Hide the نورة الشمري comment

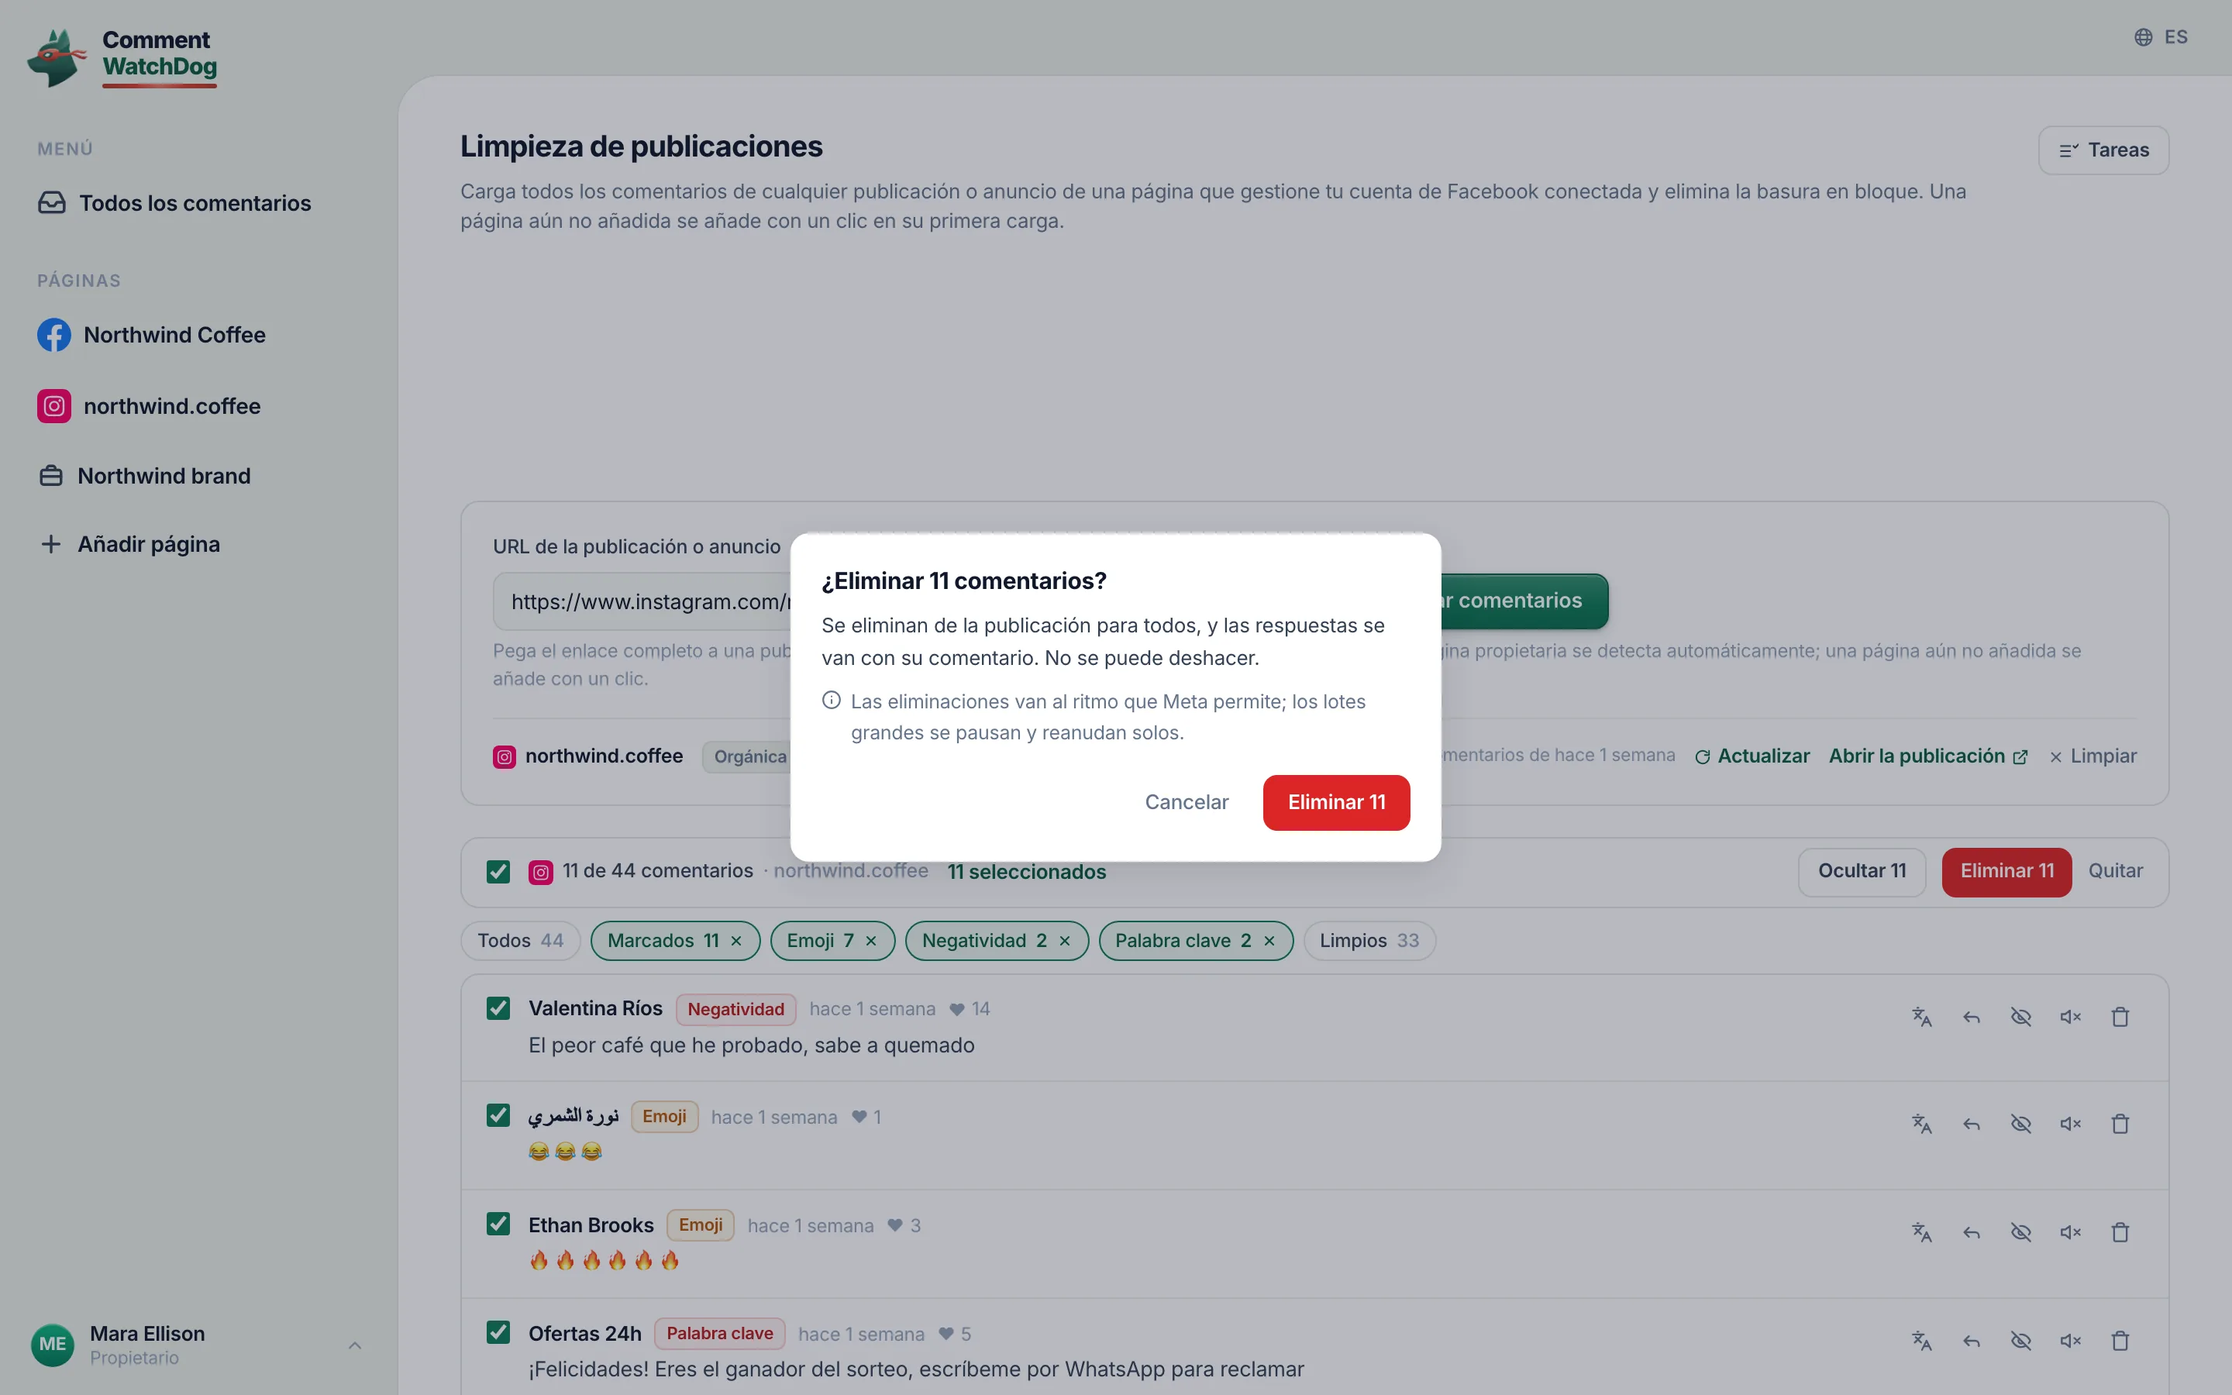pos(2020,1124)
